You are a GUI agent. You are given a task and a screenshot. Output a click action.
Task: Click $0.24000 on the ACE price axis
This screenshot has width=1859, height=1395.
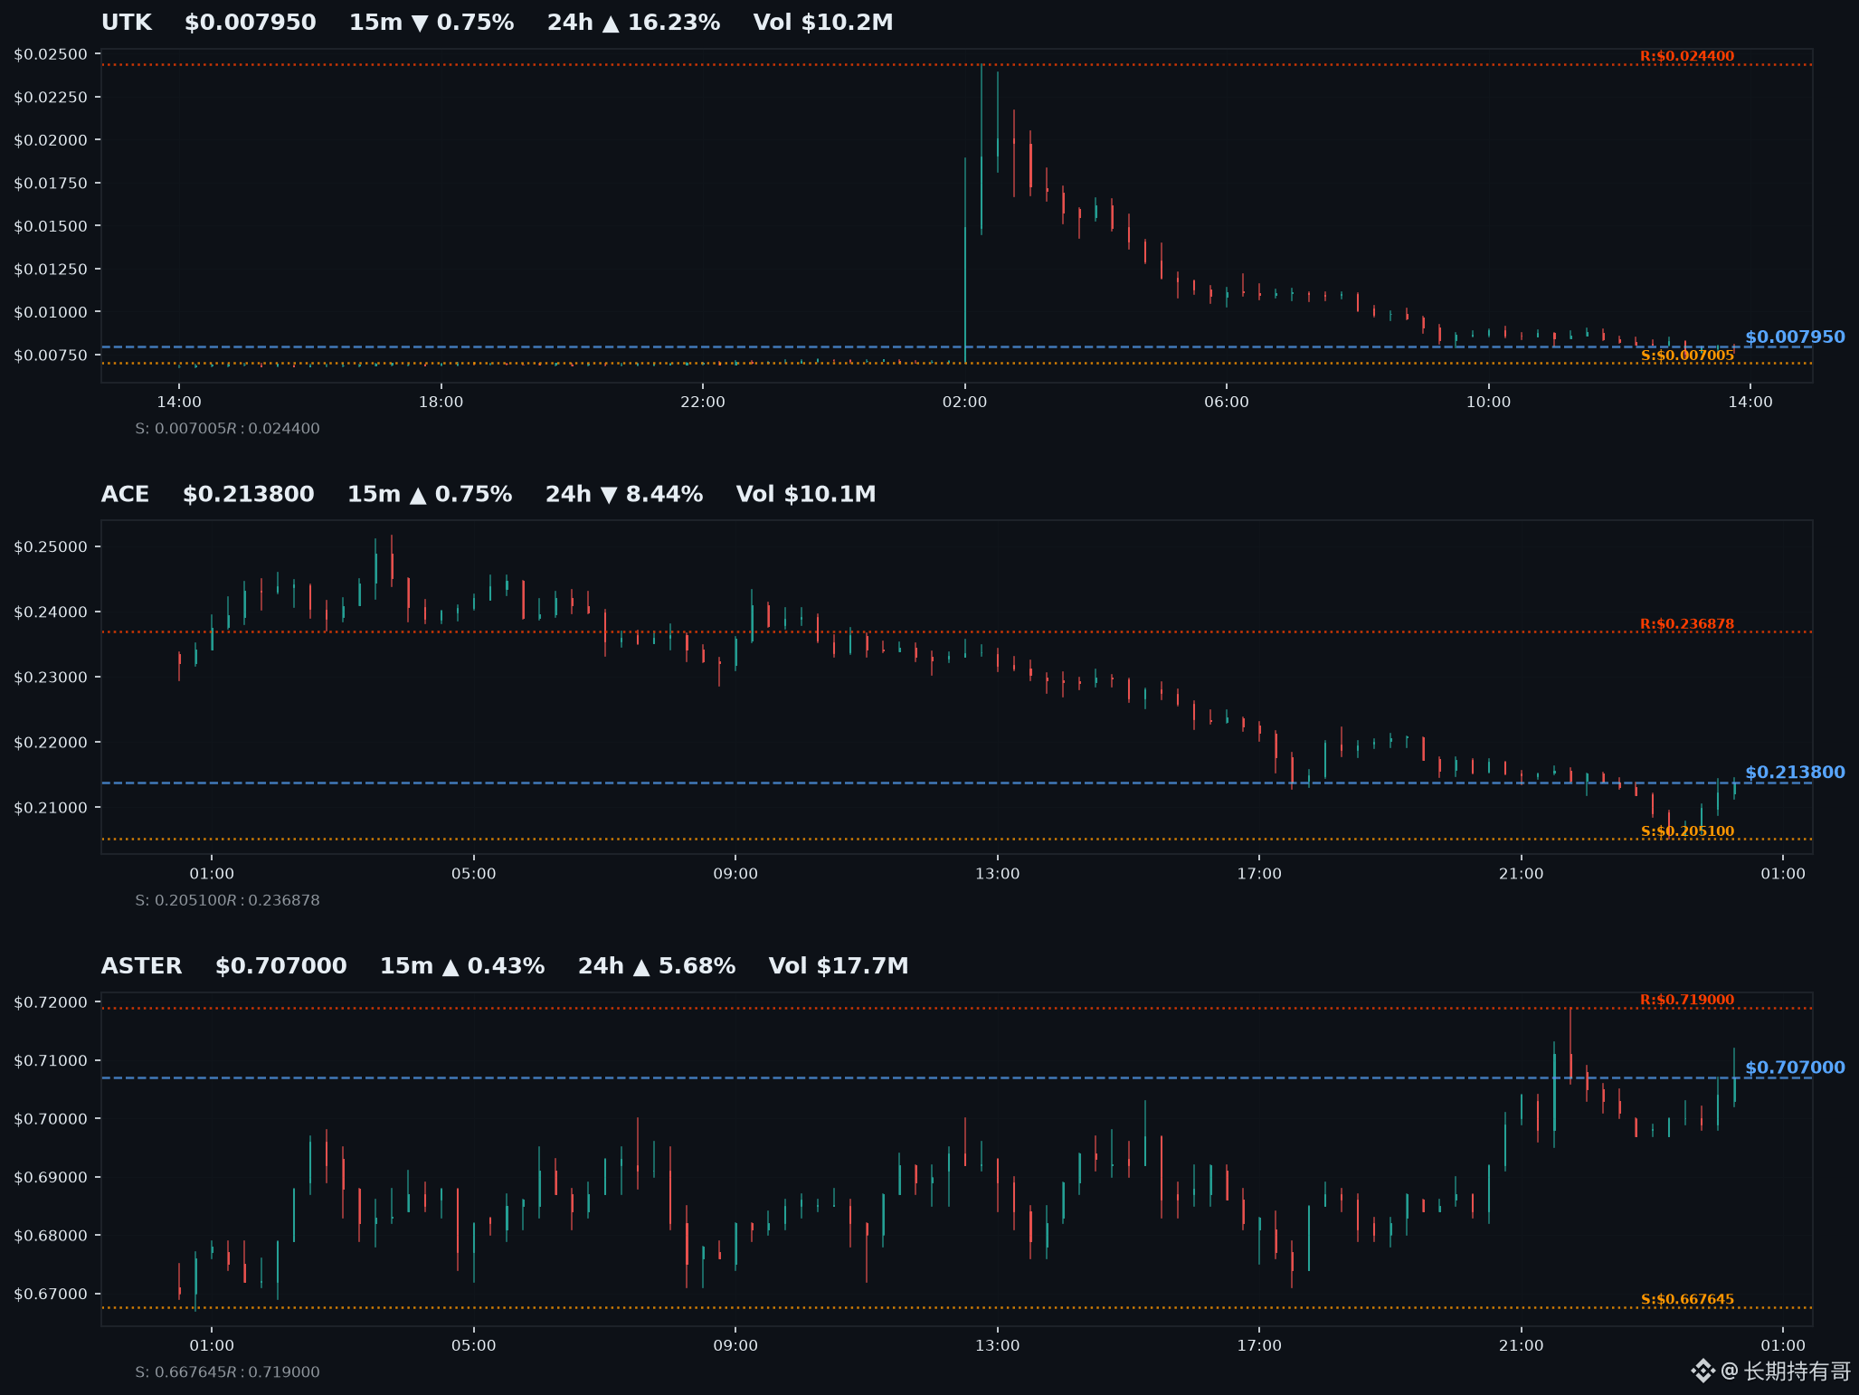pyautogui.click(x=51, y=612)
